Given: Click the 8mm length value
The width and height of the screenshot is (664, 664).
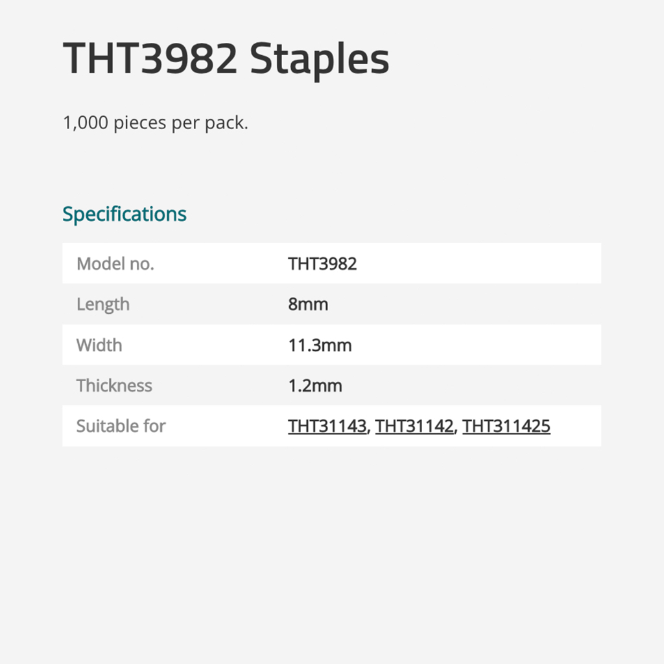Looking at the screenshot, I should click(308, 305).
